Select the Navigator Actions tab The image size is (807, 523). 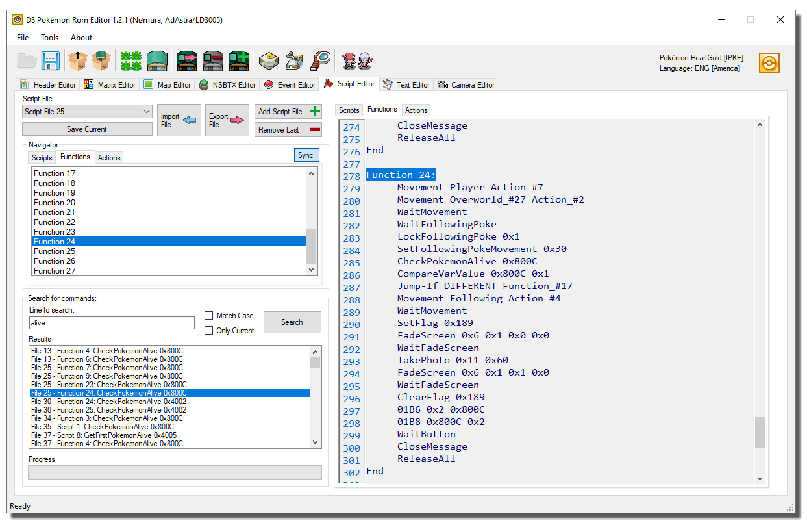109,158
